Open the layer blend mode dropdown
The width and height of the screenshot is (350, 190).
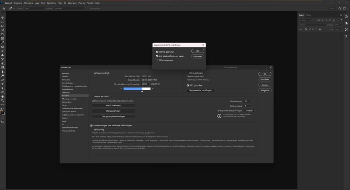[x=312, y=25]
